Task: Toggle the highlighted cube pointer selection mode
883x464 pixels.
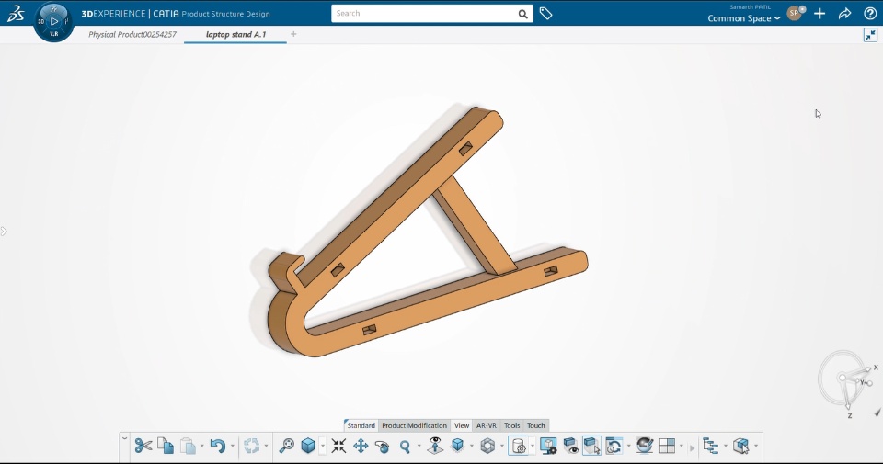Action: (x=591, y=446)
